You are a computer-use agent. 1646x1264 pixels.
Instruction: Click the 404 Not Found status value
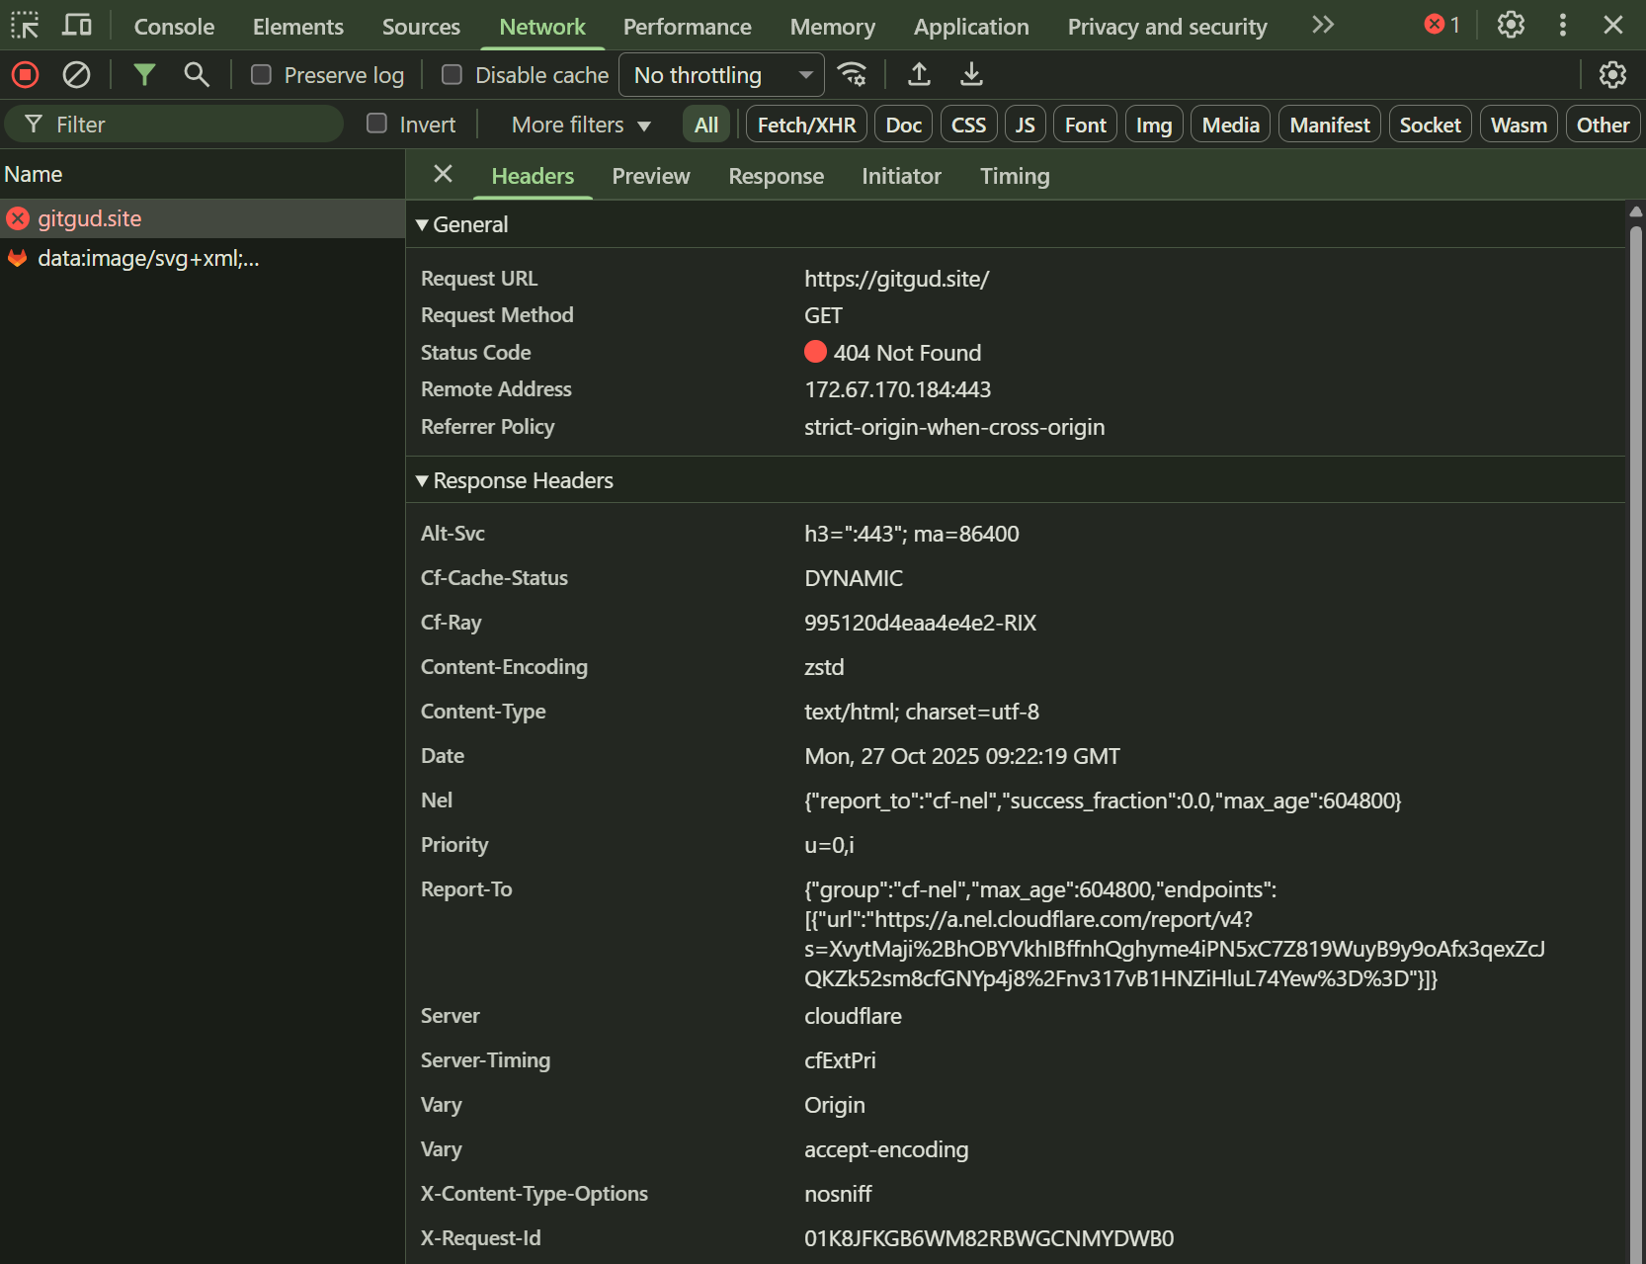coord(907,353)
